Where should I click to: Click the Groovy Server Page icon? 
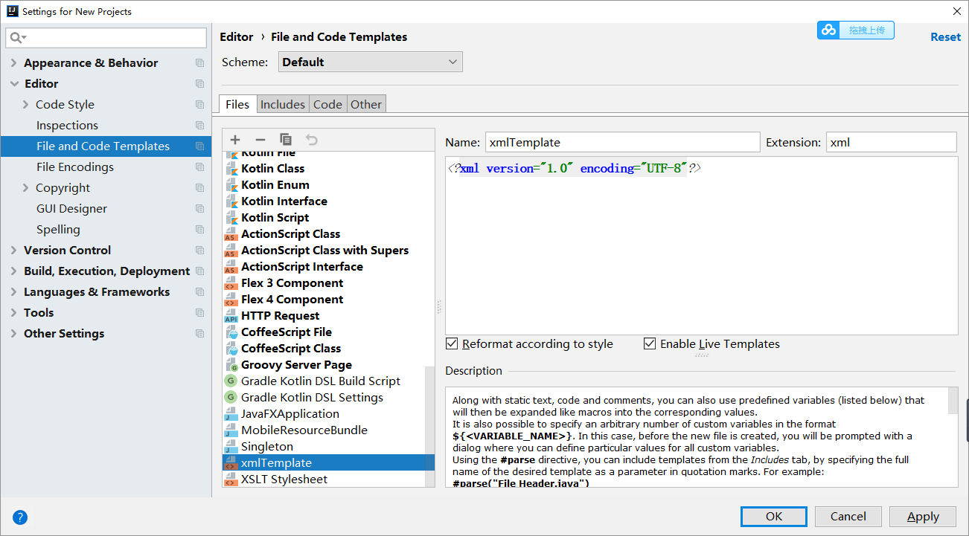click(231, 365)
